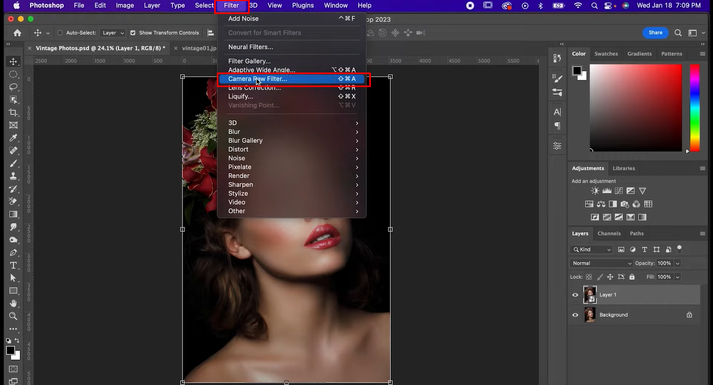The height and width of the screenshot is (385, 713).
Task: Select the Horizontal Type tool
Action: (14, 266)
